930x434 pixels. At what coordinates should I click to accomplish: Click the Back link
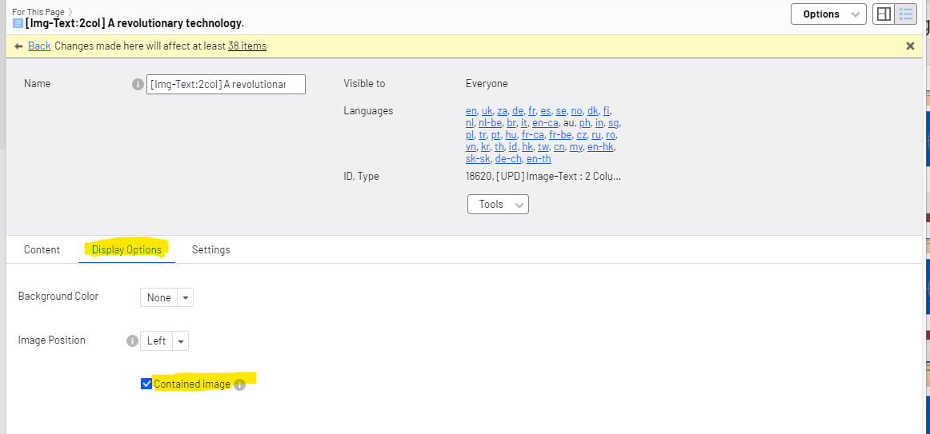pyautogui.click(x=39, y=46)
